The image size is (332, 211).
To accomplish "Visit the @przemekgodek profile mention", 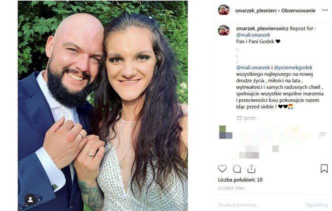I will [x=293, y=67].
